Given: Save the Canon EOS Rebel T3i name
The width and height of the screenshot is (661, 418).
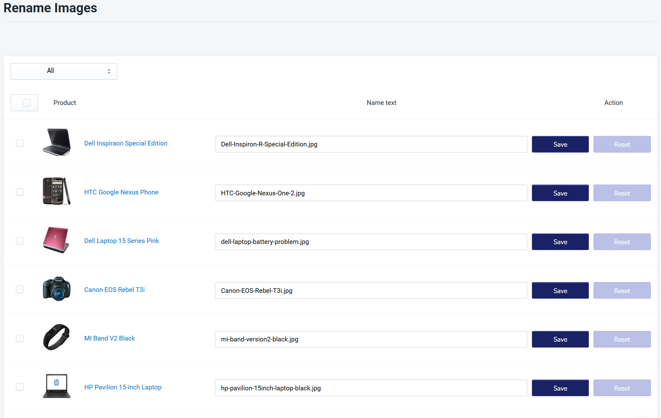Looking at the screenshot, I should point(560,291).
